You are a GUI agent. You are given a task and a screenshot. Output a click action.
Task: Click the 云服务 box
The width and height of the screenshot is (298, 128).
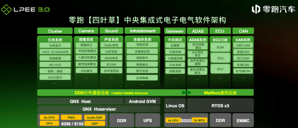175,45
